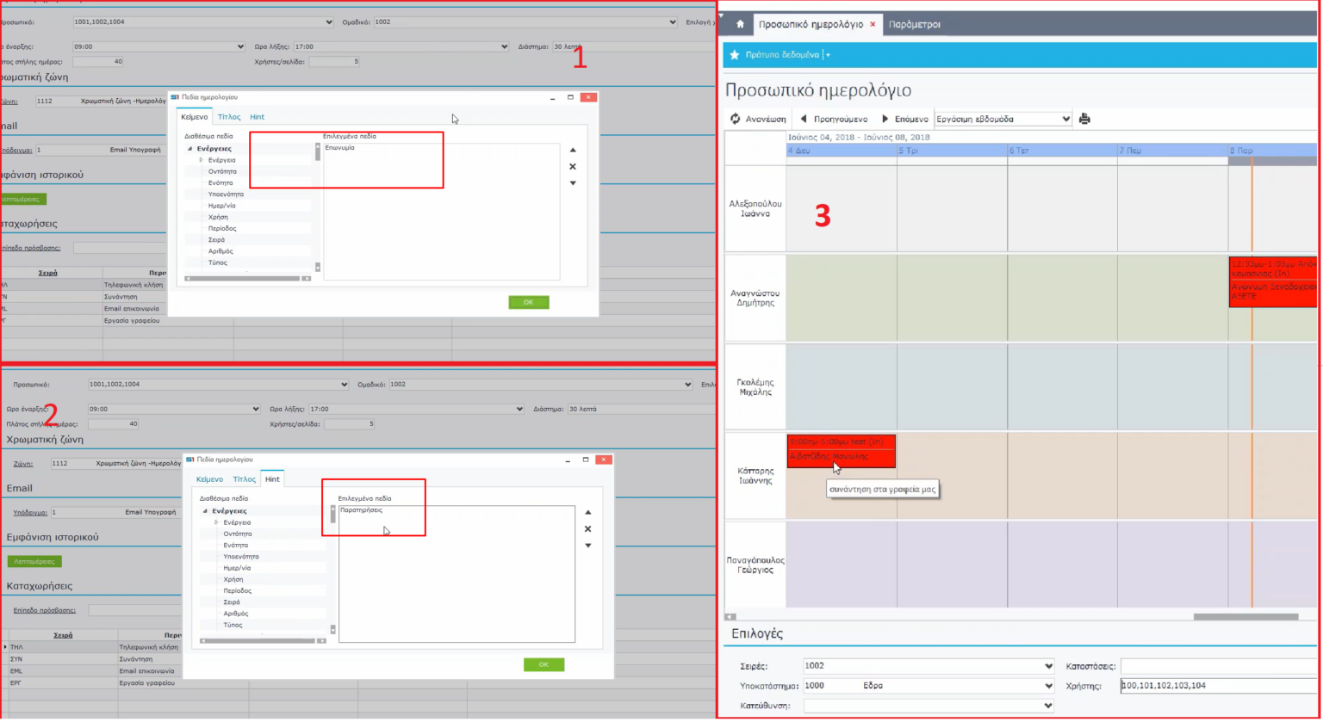1323x722 pixels.
Task: Remove selected field in dialog listing Παρατηρήσεις
Action: coord(588,529)
